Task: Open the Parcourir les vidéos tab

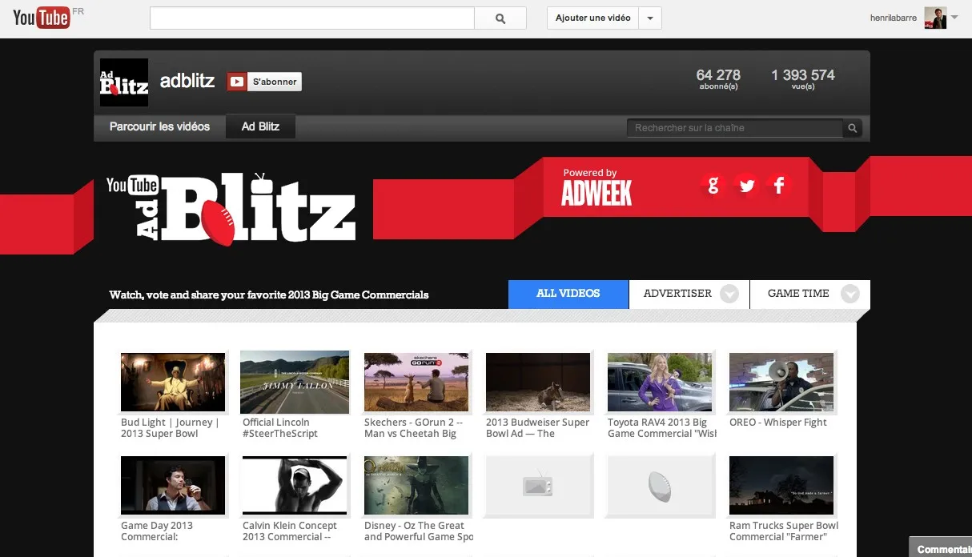Action: (160, 126)
